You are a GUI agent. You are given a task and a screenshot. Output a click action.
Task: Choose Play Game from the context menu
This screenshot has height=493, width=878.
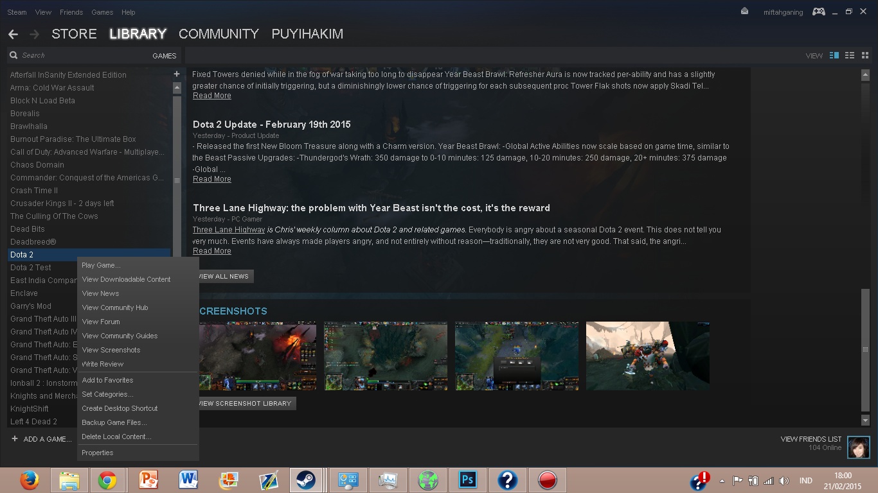click(x=138, y=265)
